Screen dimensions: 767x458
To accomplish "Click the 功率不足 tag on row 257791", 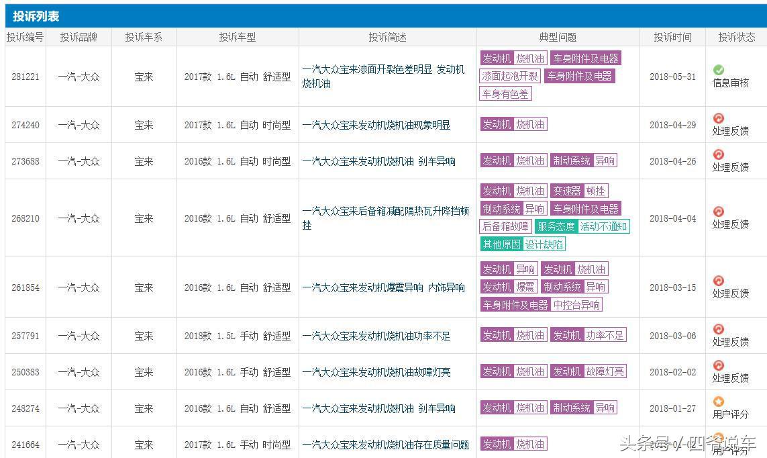I will (x=606, y=335).
